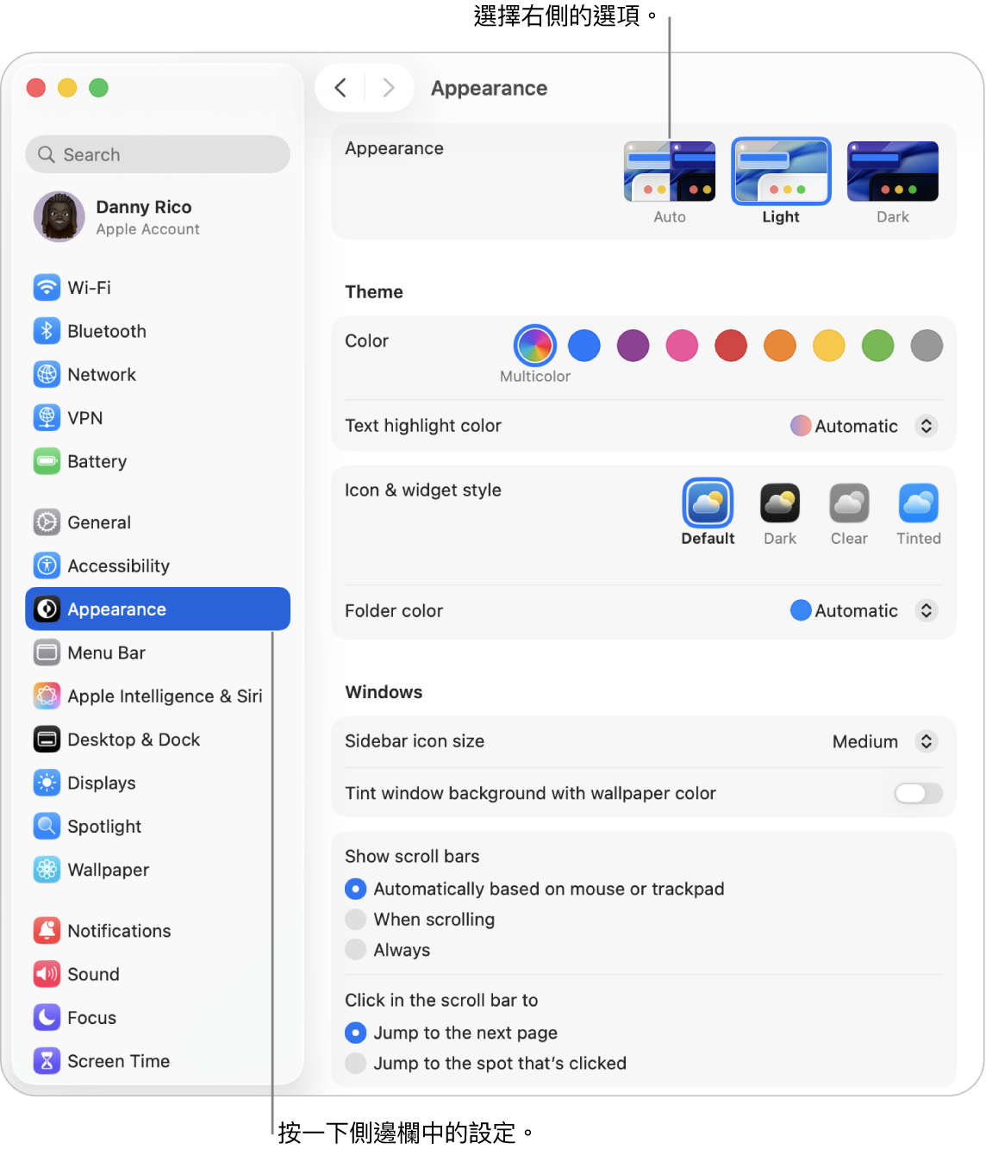The image size is (986, 1149).
Task: Click the VPN sidebar icon
Action: [47, 418]
